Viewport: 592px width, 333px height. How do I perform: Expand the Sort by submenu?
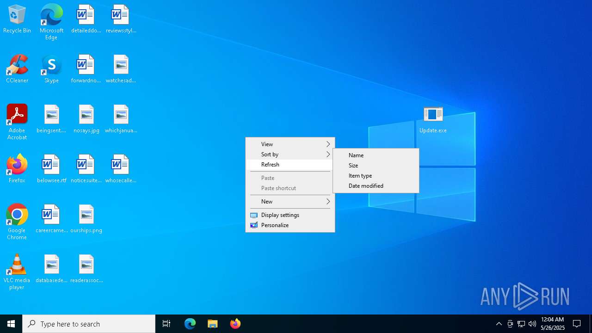pos(290,154)
